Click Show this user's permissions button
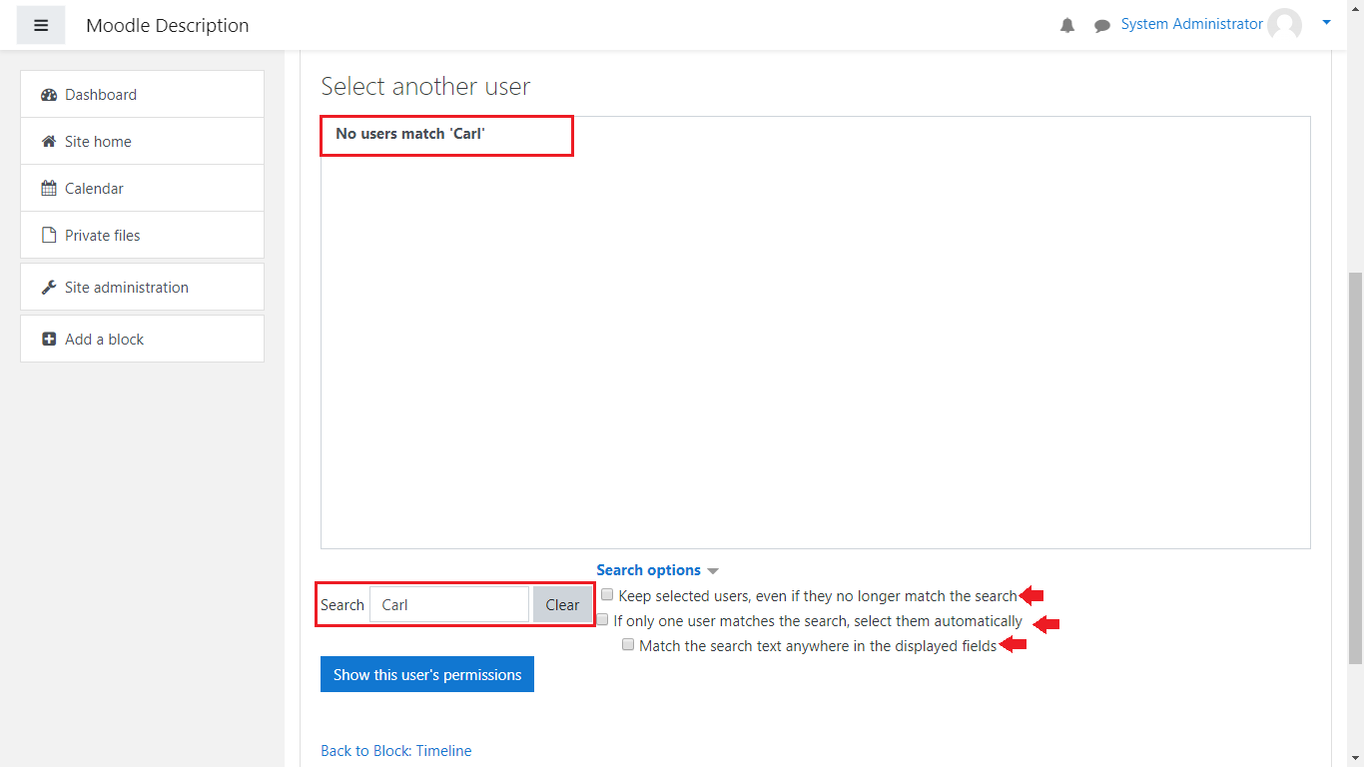Image resolution: width=1364 pixels, height=767 pixels. (427, 674)
